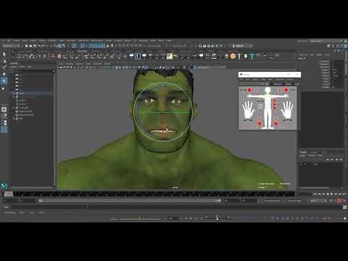Click the cyan cross icon on shelf
This screenshot has height=261, width=348.
[252, 56]
